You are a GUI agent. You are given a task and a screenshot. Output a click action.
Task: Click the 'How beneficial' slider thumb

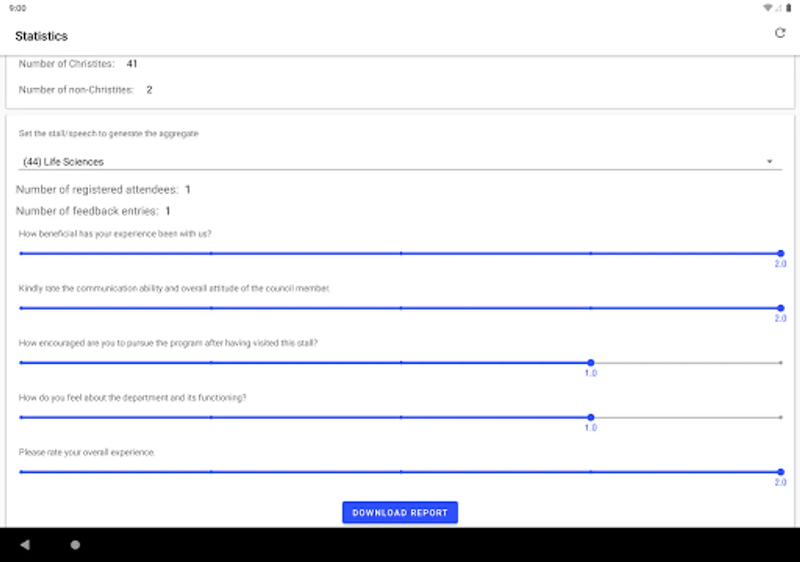781,254
